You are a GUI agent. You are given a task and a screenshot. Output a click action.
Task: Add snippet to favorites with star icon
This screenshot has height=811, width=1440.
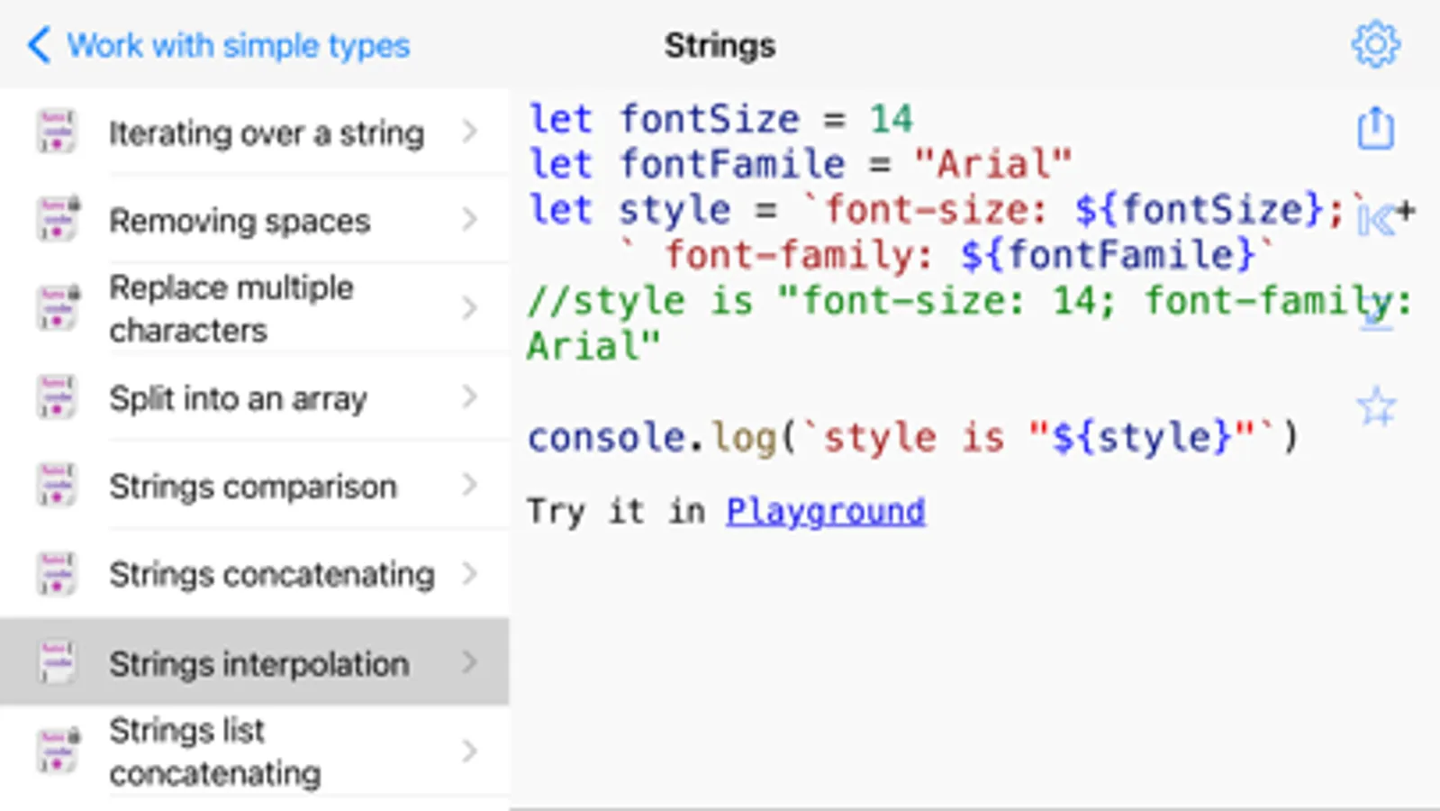(x=1375, y=407)
